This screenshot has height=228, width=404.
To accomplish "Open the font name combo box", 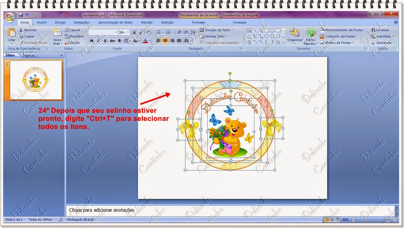I will (103, 32).
